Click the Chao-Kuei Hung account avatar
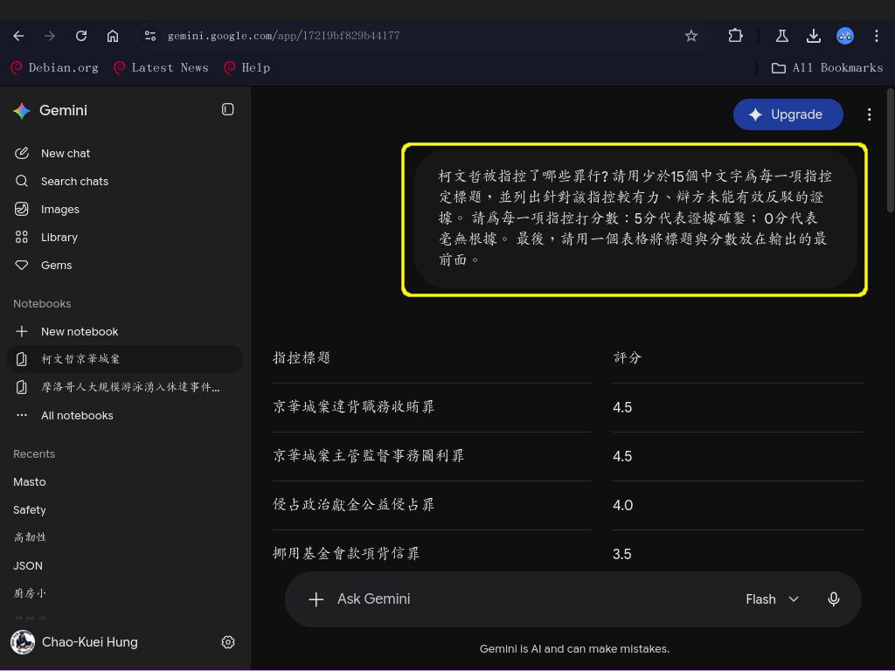The height and width of the screenshot is (671, 895). point(23,642)
